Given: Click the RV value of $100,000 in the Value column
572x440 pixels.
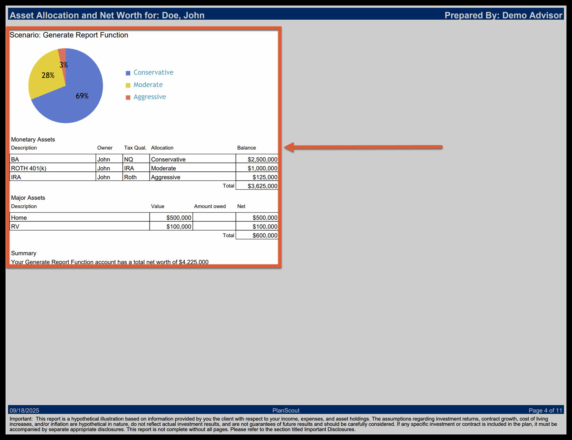Looking at the screenshot, I should tap(179, 227).
